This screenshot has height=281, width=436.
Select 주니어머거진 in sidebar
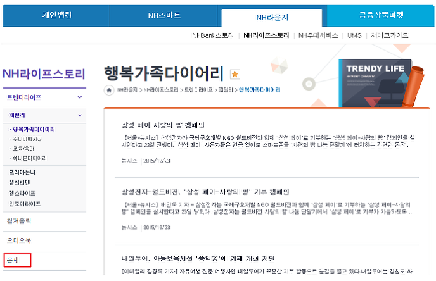27,139
